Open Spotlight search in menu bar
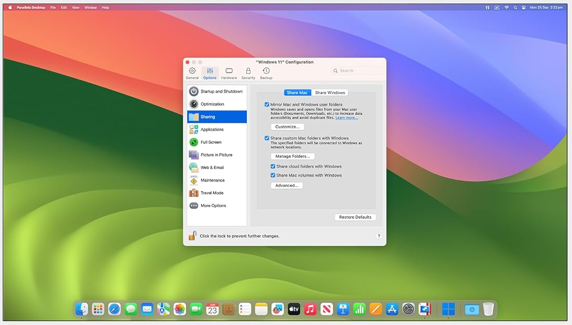This screenshot has width=572, height=325. coord(515,7)
